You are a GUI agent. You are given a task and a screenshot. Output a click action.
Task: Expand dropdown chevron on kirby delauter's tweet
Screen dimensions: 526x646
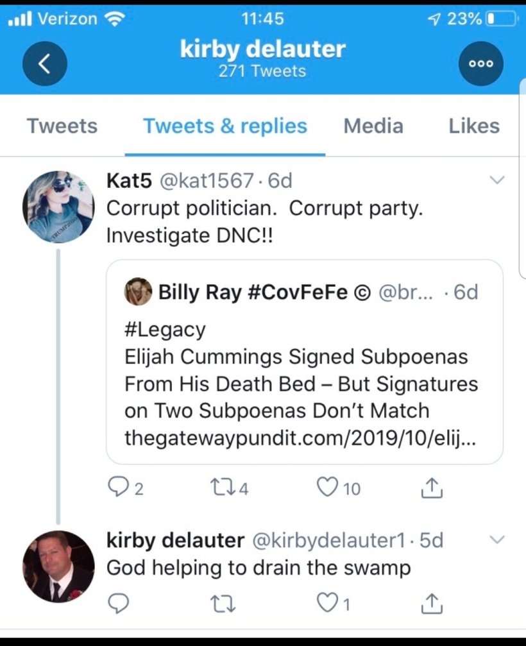[497, 541]
